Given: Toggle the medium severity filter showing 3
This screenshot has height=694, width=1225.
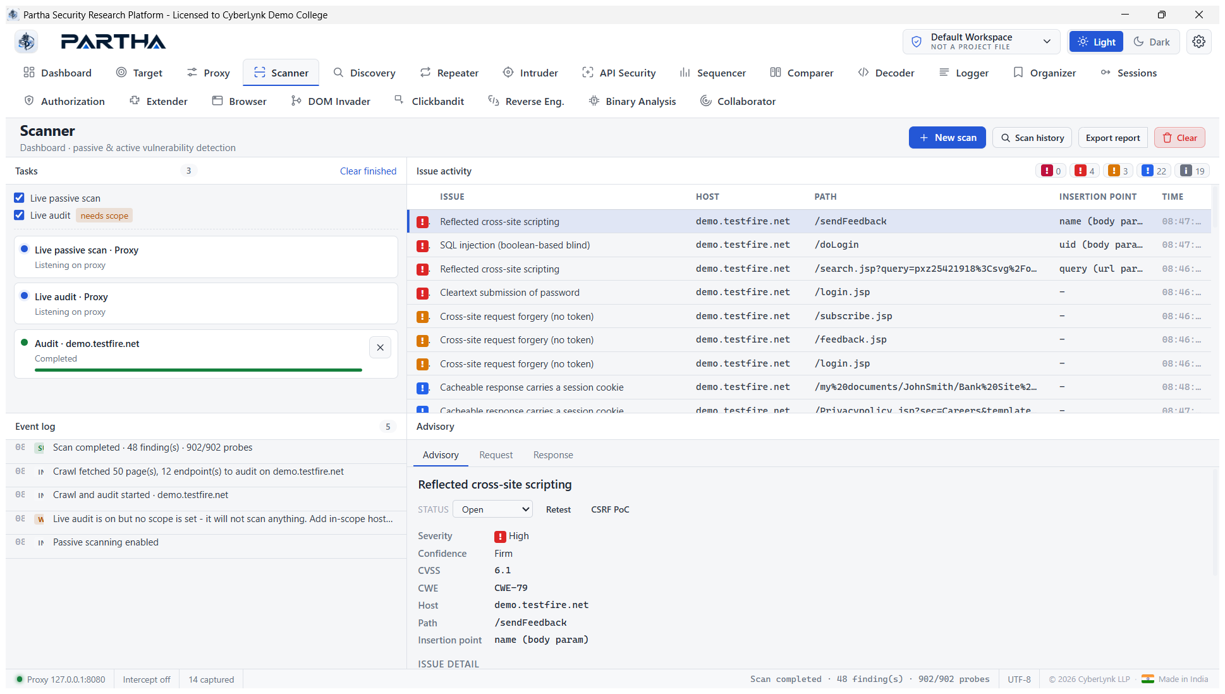Looking at the screenshot, I should (x=1118, y=171).
